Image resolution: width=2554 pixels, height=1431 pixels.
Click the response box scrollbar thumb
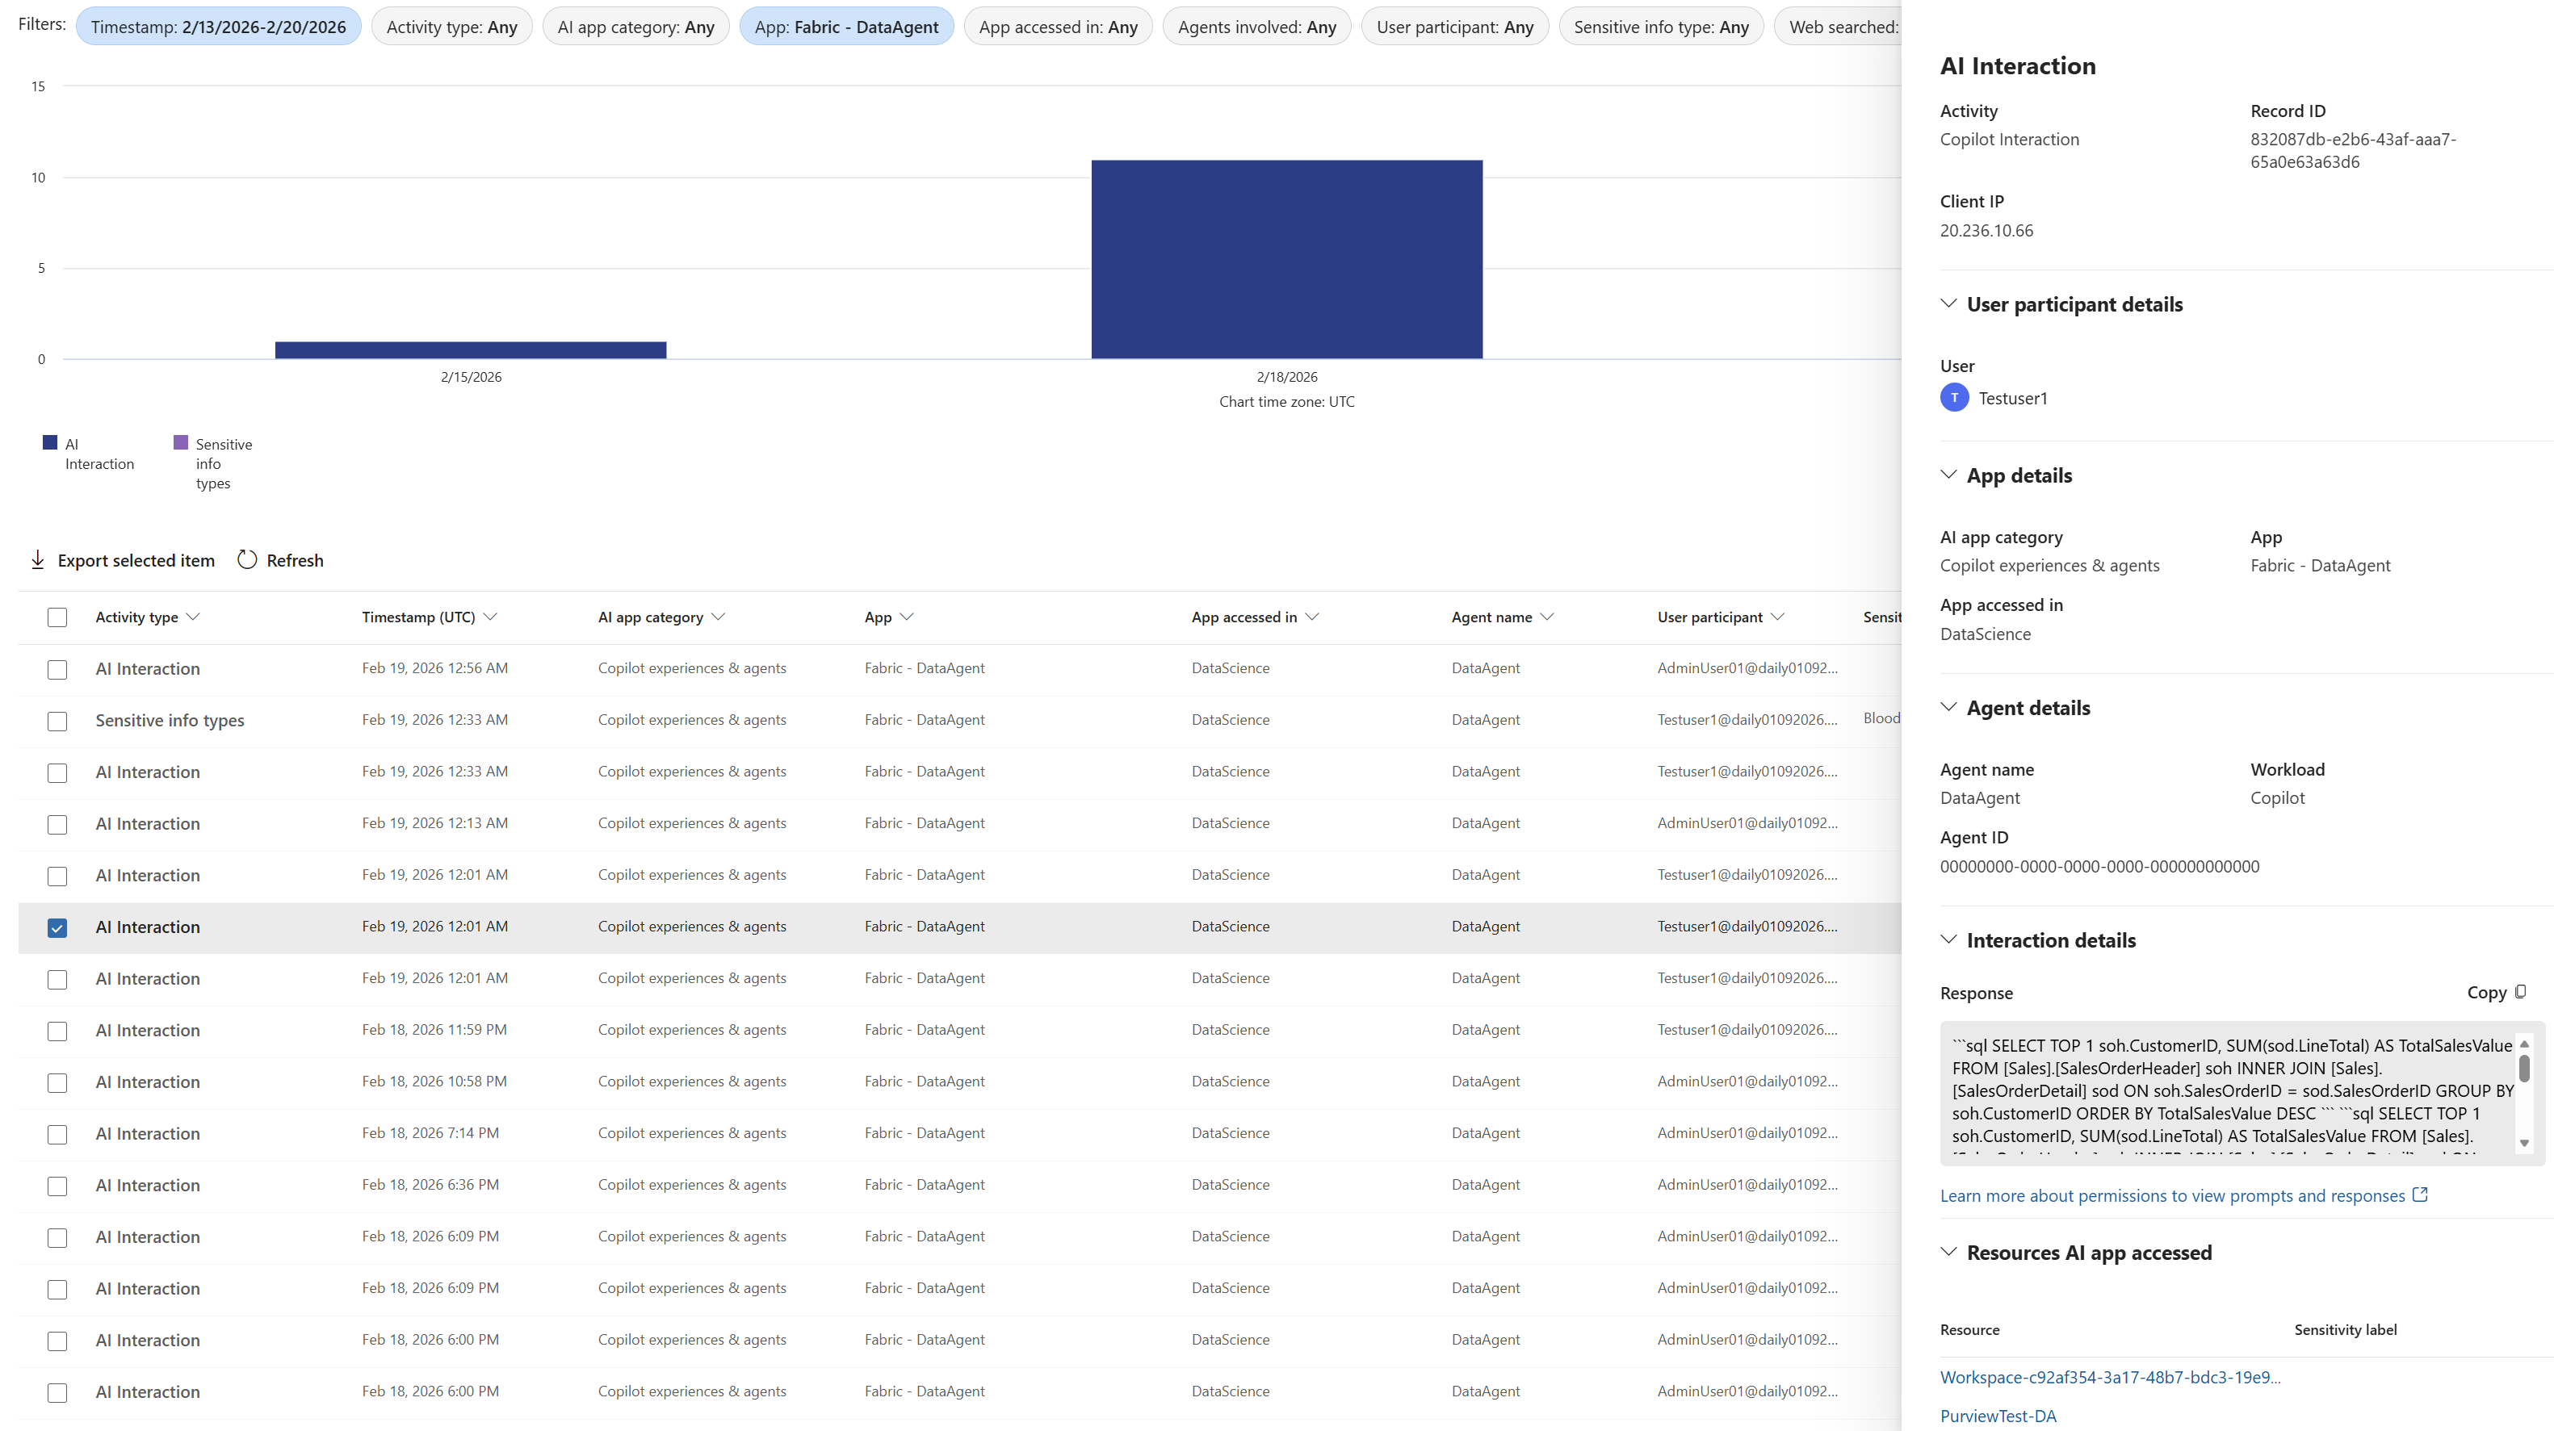(2523, 1069)
